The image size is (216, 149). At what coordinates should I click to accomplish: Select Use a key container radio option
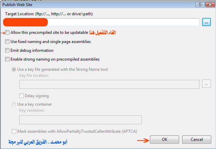pyautogui.click(x=14, y=104)
